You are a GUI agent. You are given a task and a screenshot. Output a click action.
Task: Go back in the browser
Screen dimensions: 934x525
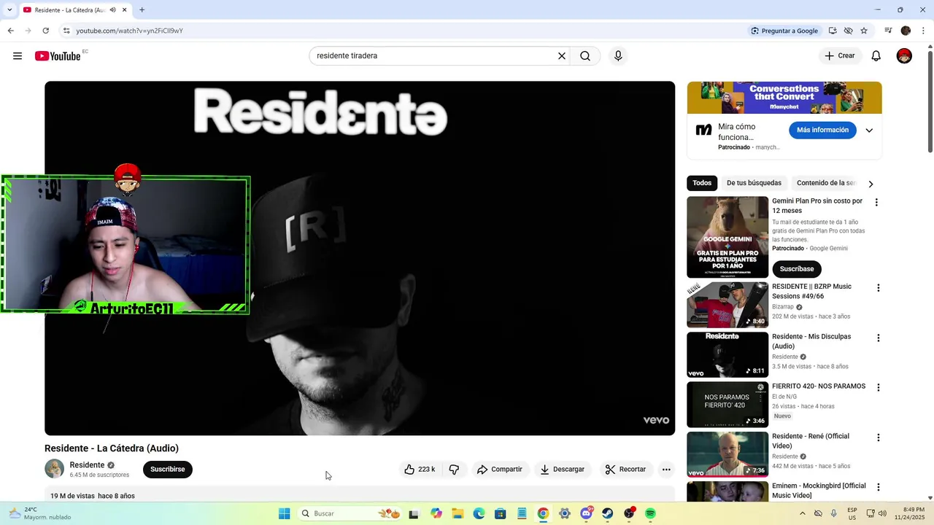pyautogui.click(x=10, y=31)
